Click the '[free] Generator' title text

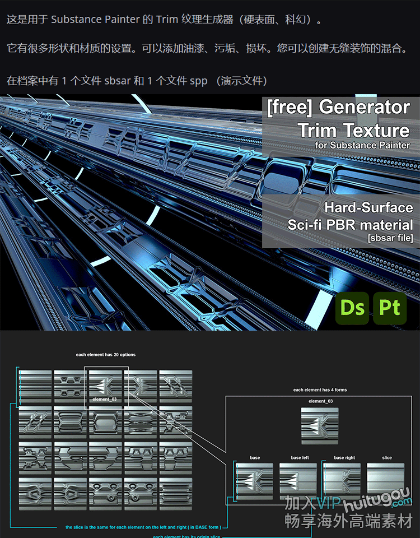[338, 107]
